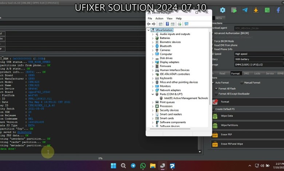The width and height of the screenshot is (284, 171).
Task: Open Windows Start menu
Action: click(x=113, y=166)
